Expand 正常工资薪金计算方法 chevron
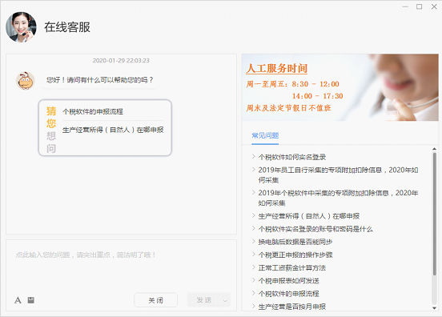The width and height of the screenshot is (442, 317). tap(254, 267)
